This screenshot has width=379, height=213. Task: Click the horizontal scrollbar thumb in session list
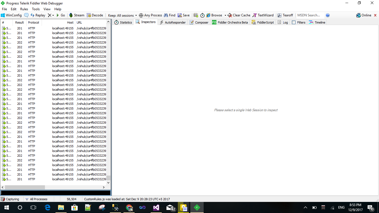point(25,187)
